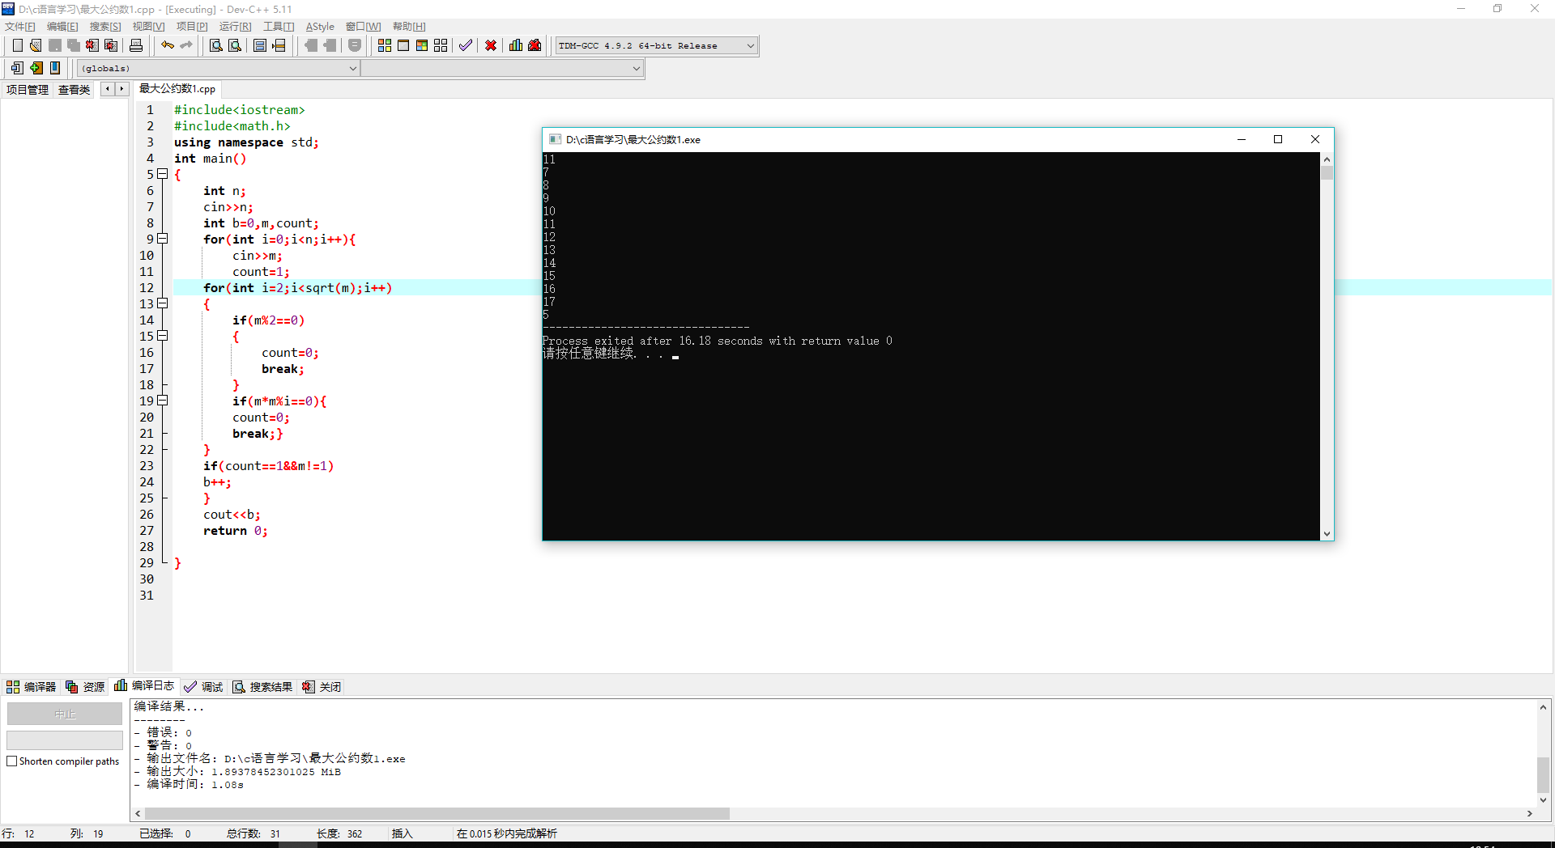The height and width of the screenshot is (848, 1555).
Task: Maximize the console exe window
Action: pos(1278,139)
